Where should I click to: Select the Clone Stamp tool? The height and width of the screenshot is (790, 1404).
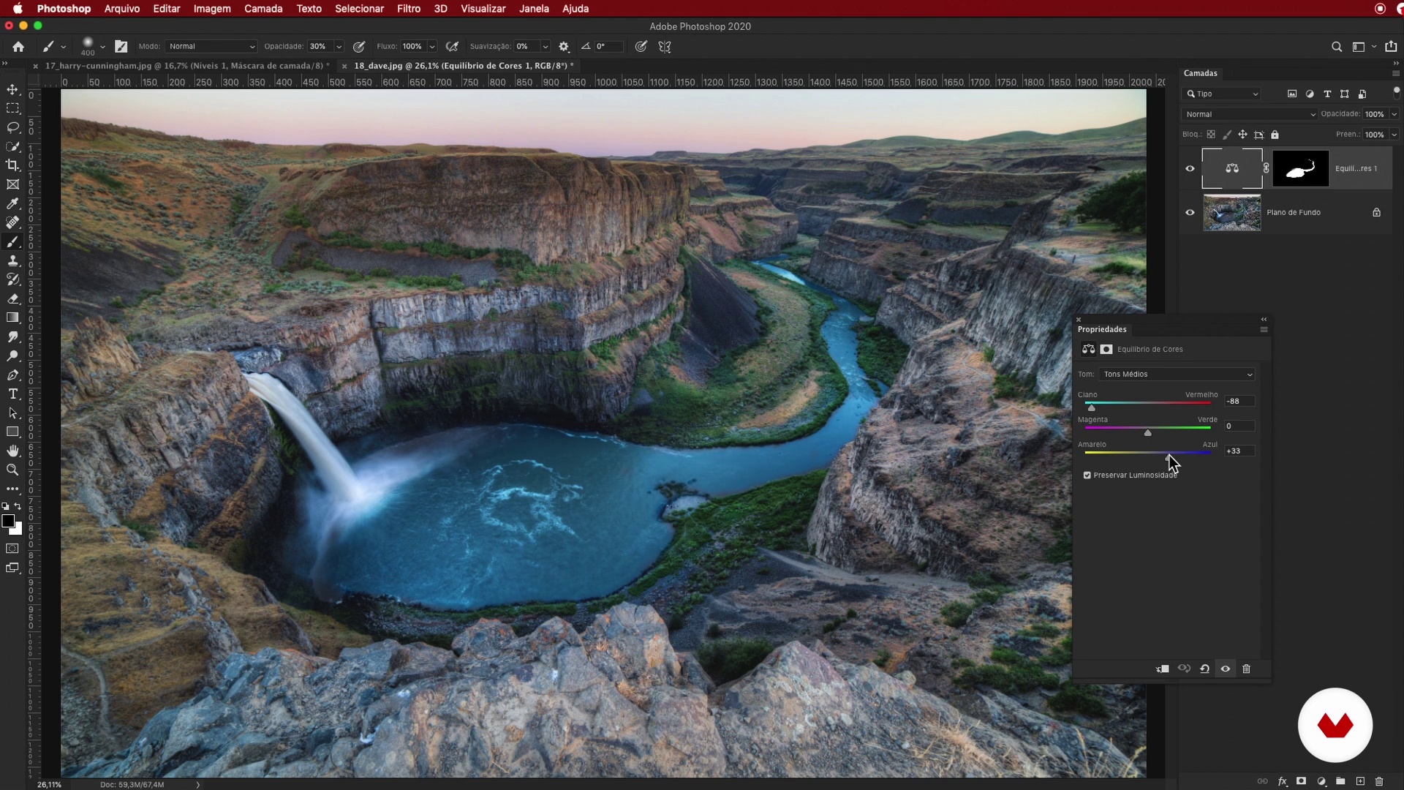tap(12, 260)
